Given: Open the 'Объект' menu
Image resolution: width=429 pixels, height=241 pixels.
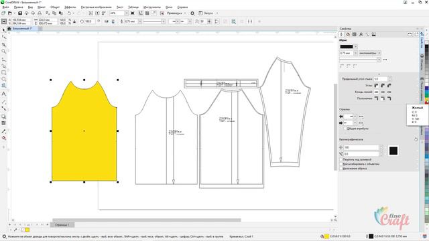Looking at the screenshot, I should 55,7.
